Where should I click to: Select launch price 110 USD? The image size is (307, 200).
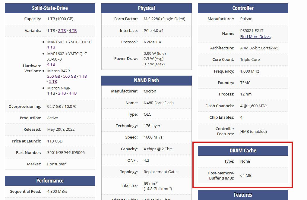[x=55, y=141]
